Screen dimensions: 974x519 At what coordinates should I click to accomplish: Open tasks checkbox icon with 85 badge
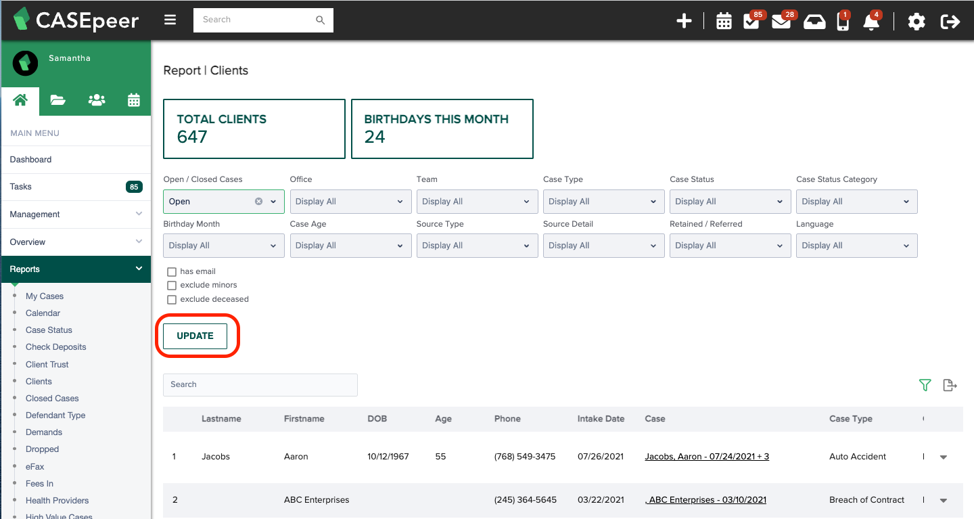751,20
